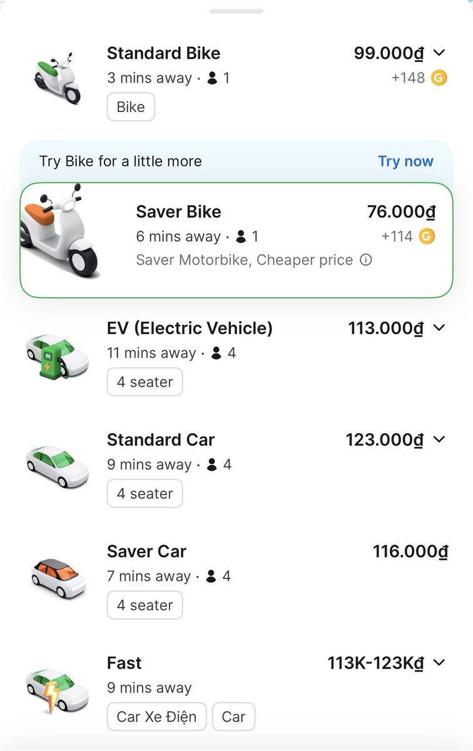Pick the Standard Car white car icon
Image resolution: width=473 pixels, height=751 pixels.
click(x=57, y=466)
